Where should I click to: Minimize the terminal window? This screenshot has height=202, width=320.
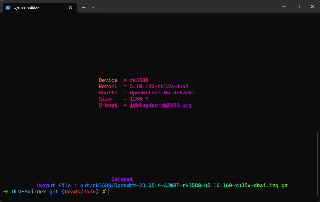tap(284, 6)
